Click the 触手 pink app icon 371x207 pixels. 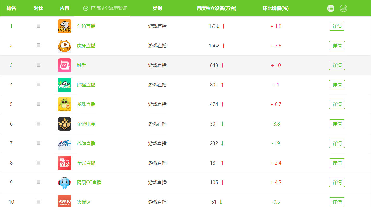64,65
